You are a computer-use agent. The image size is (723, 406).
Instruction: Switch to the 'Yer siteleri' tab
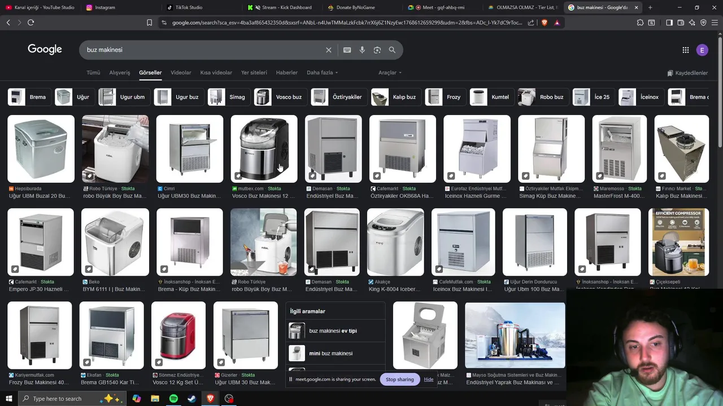point(254,73)
